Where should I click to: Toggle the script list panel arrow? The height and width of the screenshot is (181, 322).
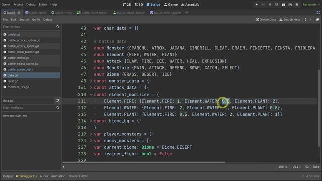coord(64,167)
